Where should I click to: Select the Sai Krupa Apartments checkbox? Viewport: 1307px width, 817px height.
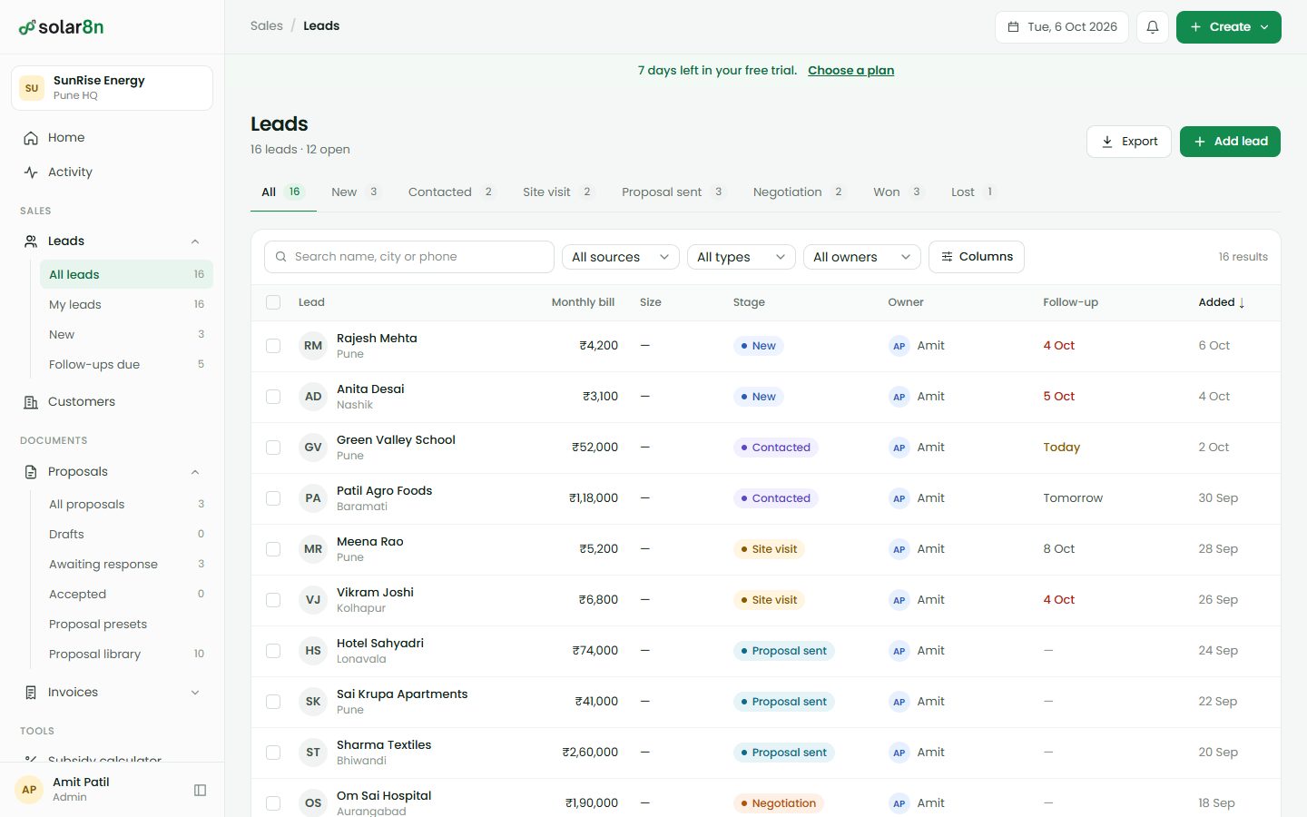pyautogui.click(x=273, y=702)
